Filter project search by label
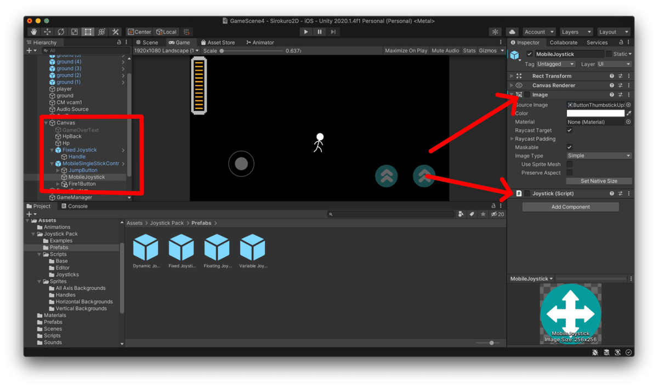658x388 pixels. [x=472, y=214]
